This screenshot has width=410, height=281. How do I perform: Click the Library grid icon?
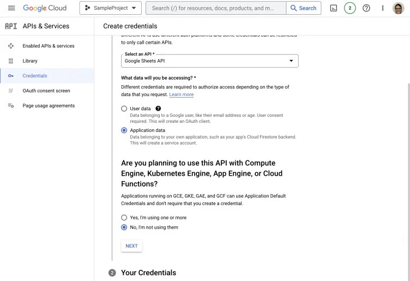tap(11, 61)
